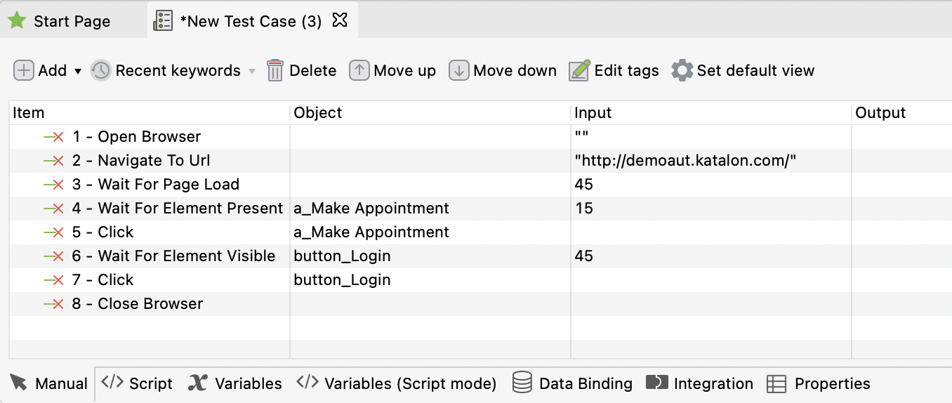Open the Add dropdown arrow
Image resolution: width=952 pixels, height=403 pixels.
point(78,72)
